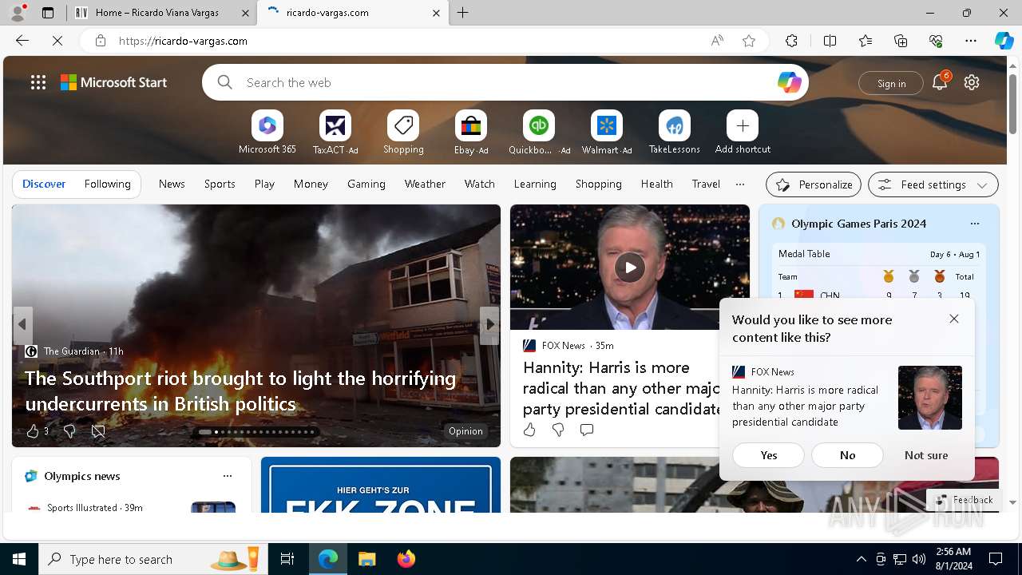The height and width of the screenshot is (575, 1022).
Task: Answer No to more content prompt
Action: pyautogui.click(x=847, y=455)
